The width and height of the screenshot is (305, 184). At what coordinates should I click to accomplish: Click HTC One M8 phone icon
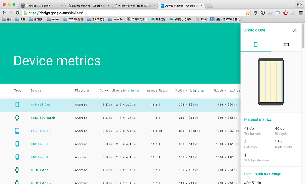click(17, 144)
